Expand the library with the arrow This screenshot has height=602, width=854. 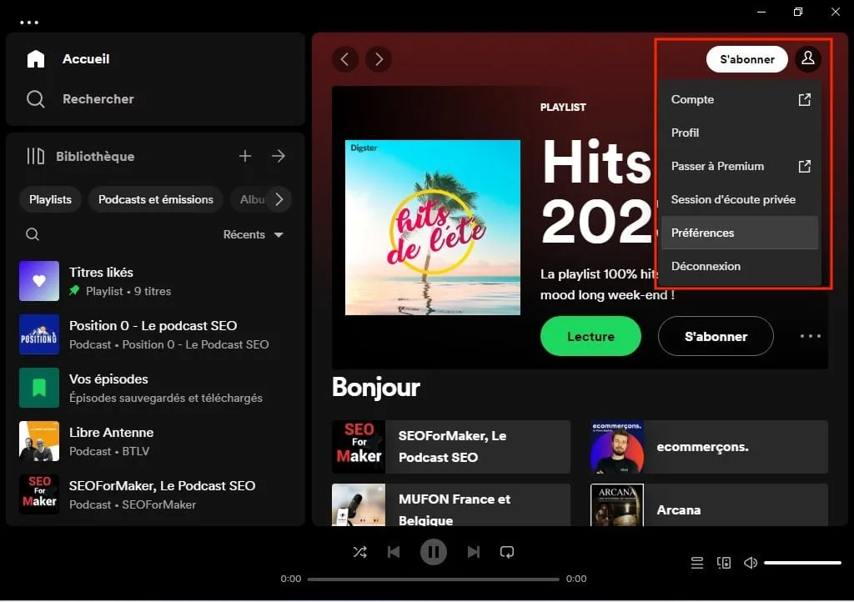pos(279,156)
